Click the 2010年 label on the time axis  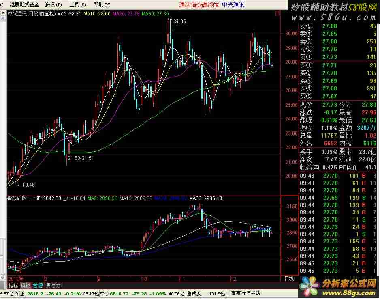pos(16,279)
